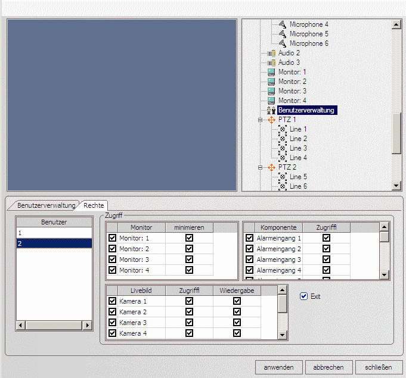
Task: Toggle Wiedergabe checkbox for Kamera 3
Action: tap(237, 323)
